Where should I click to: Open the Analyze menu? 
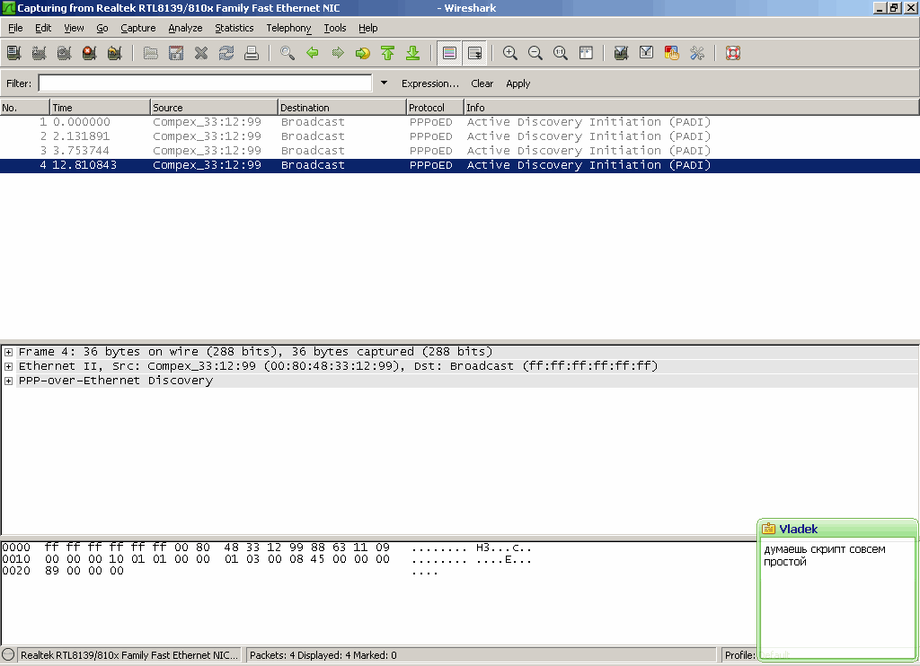coord(185,28)
